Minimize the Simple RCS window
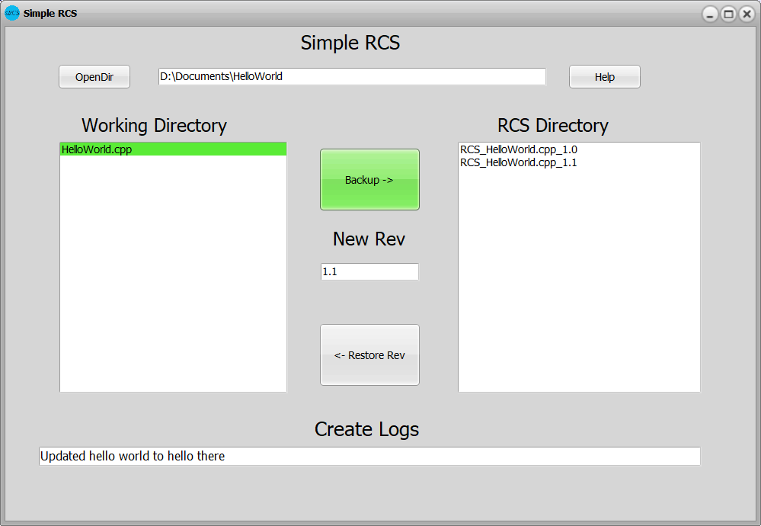Viewport: 761px width, 526px height. click(x=710, y=14)
